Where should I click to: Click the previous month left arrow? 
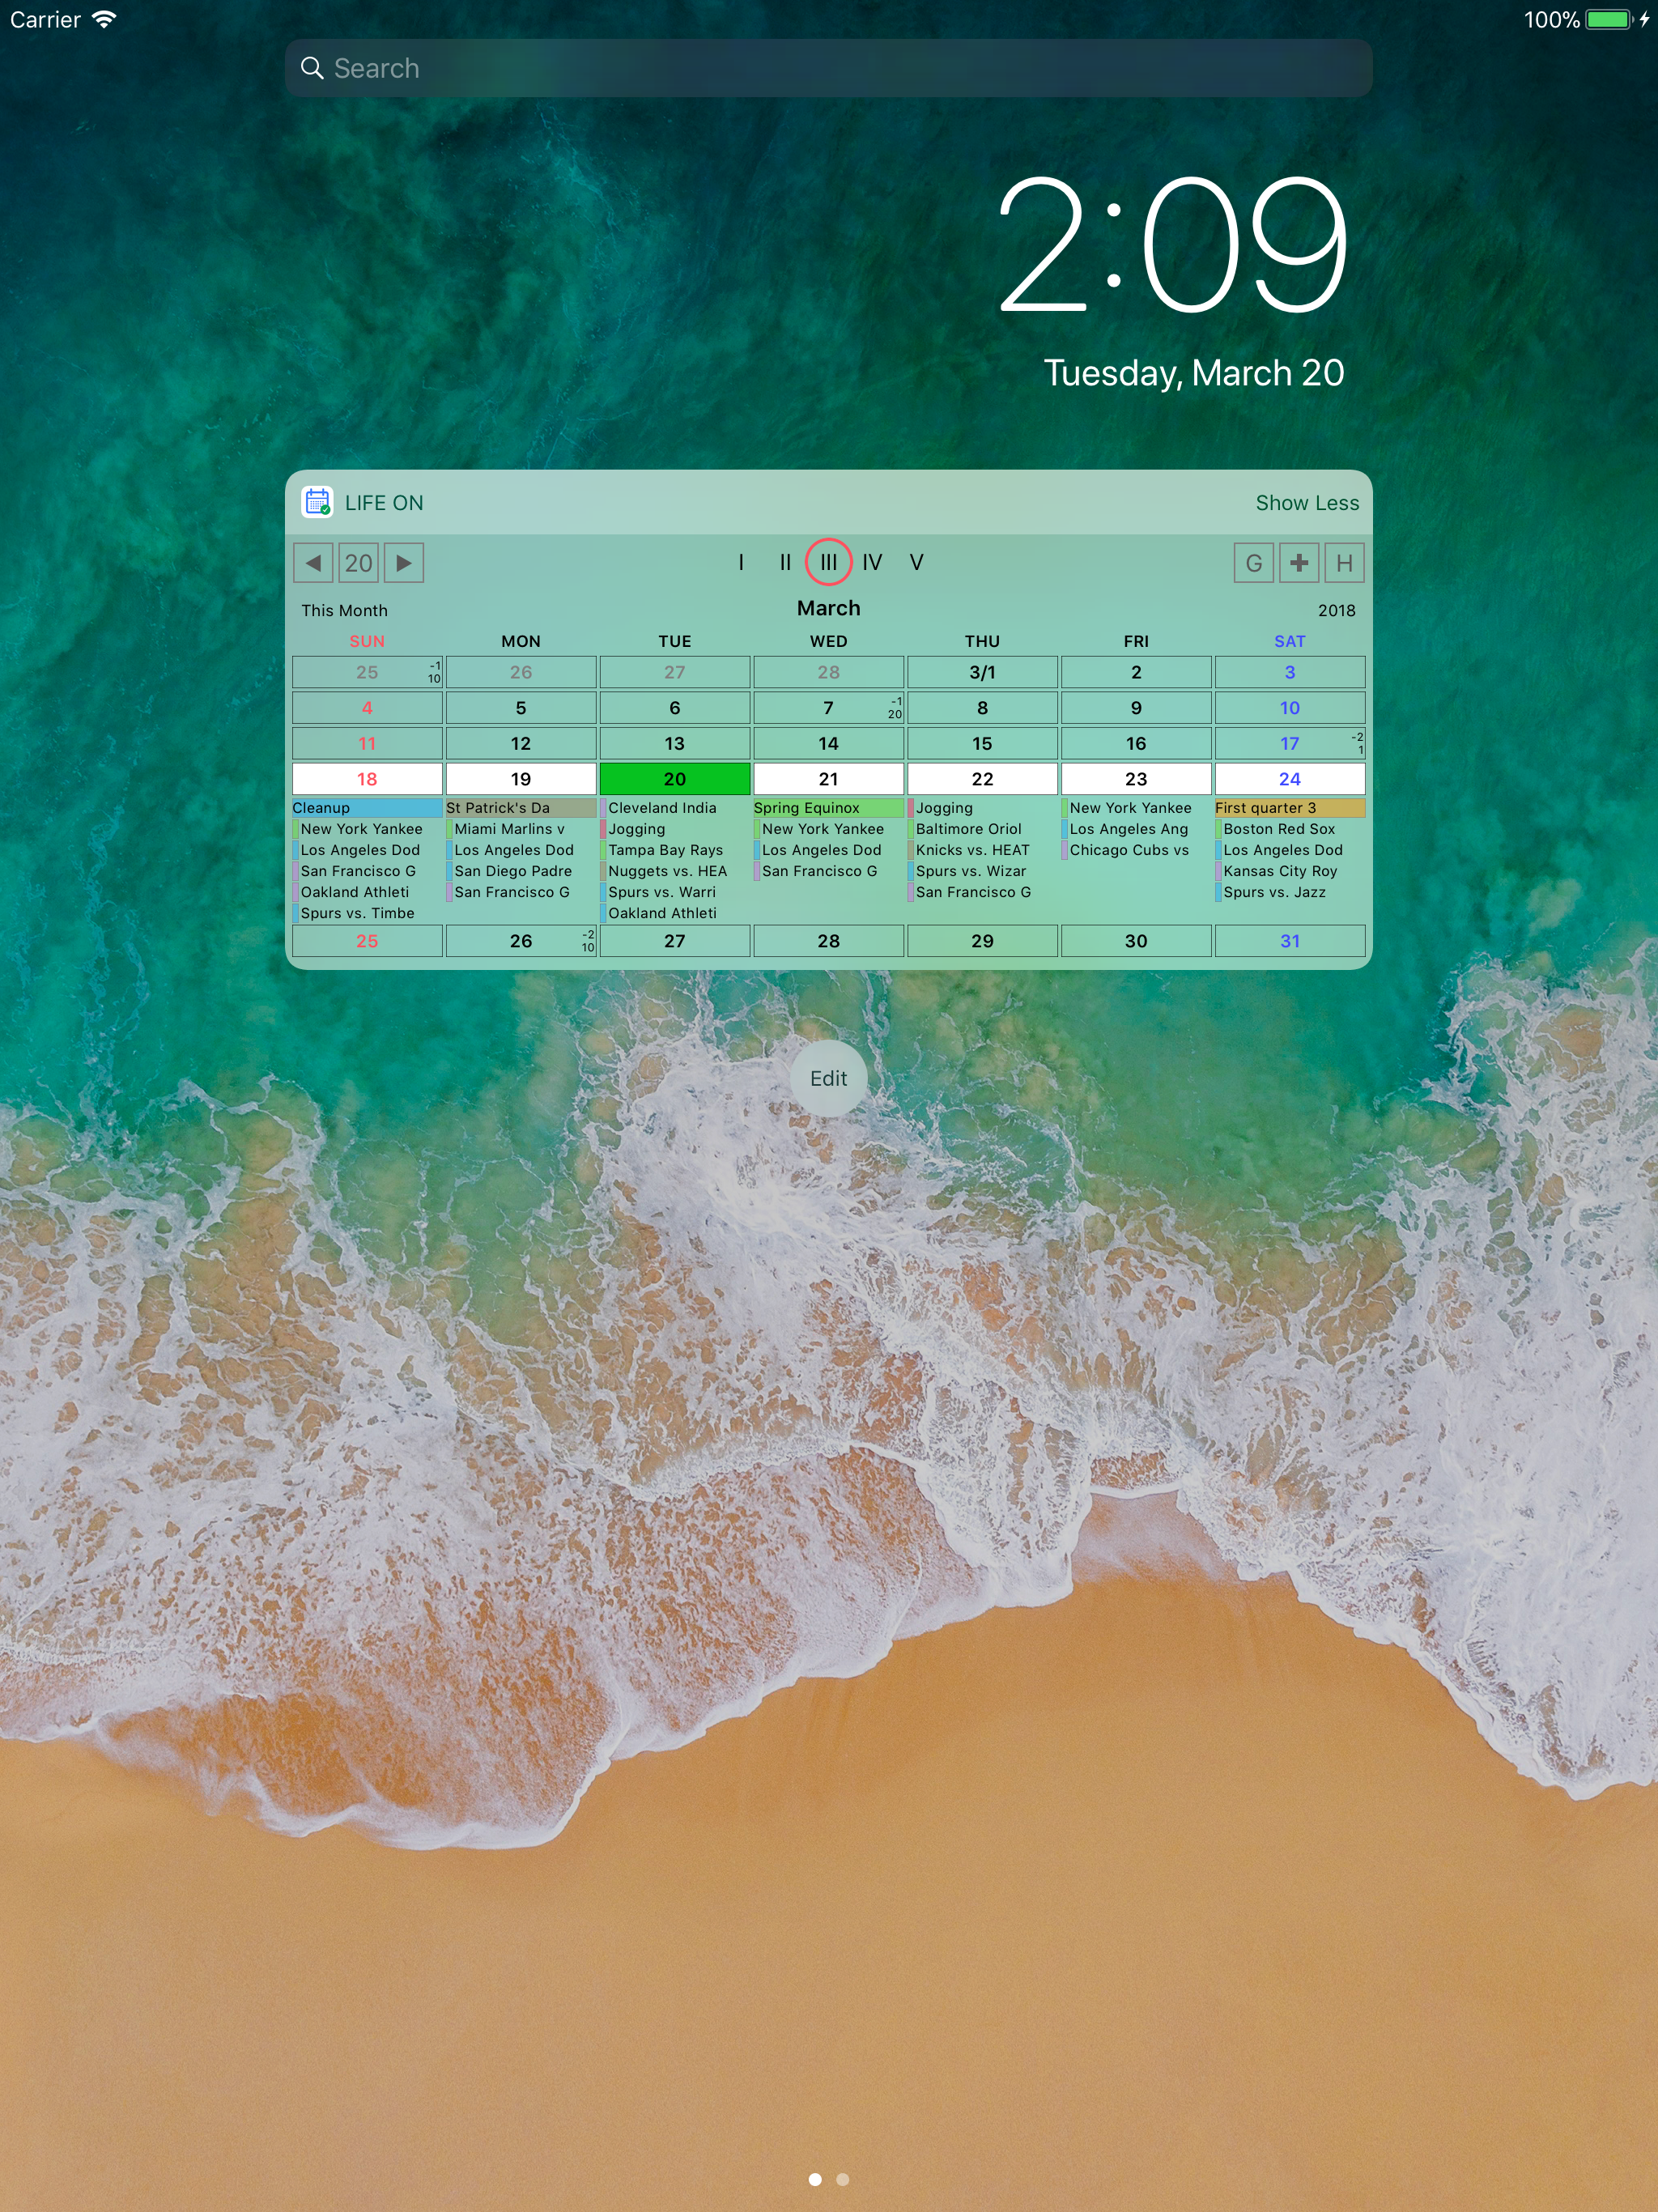[x=313, y=563]
